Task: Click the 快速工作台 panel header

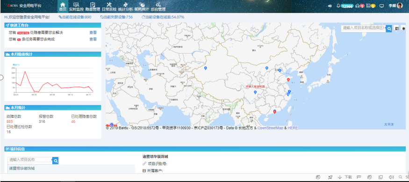Action: (53, 25)
